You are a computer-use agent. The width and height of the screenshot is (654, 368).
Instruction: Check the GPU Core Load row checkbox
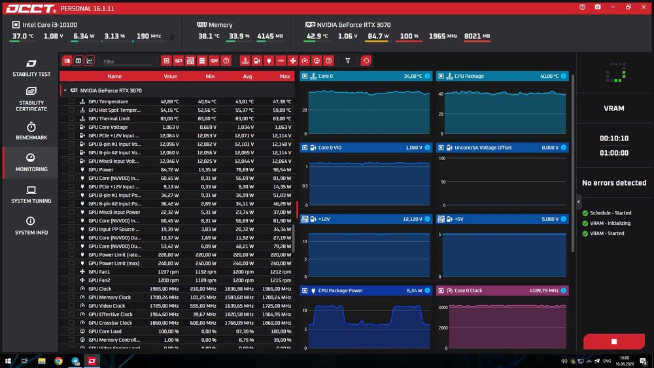[71, 331]
